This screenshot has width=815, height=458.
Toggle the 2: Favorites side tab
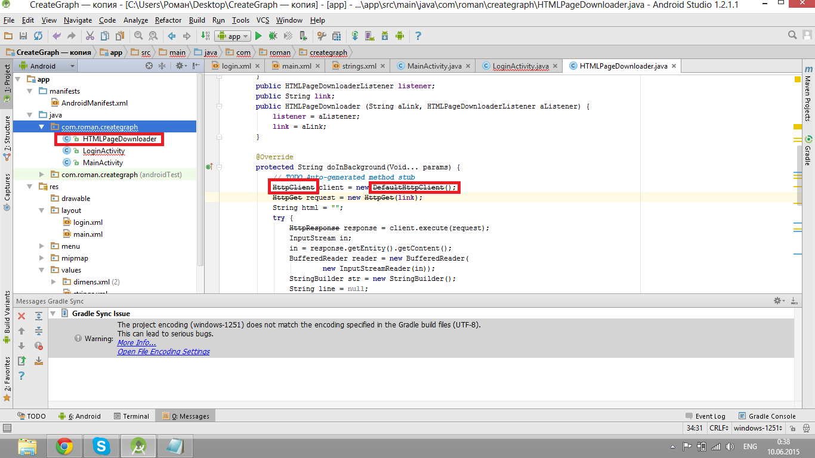tap(7, 379)
